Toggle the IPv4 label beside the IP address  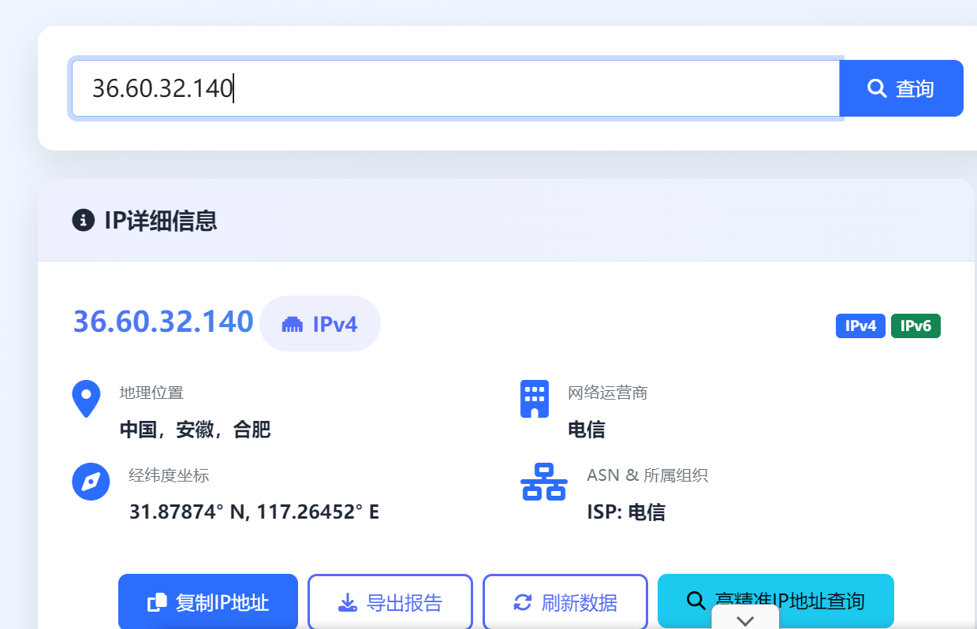320,323
